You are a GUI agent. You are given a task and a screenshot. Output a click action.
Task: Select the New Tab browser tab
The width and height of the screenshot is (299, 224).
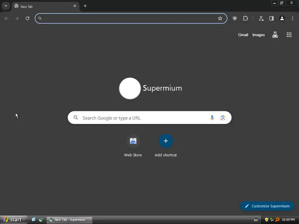(46, 6)
